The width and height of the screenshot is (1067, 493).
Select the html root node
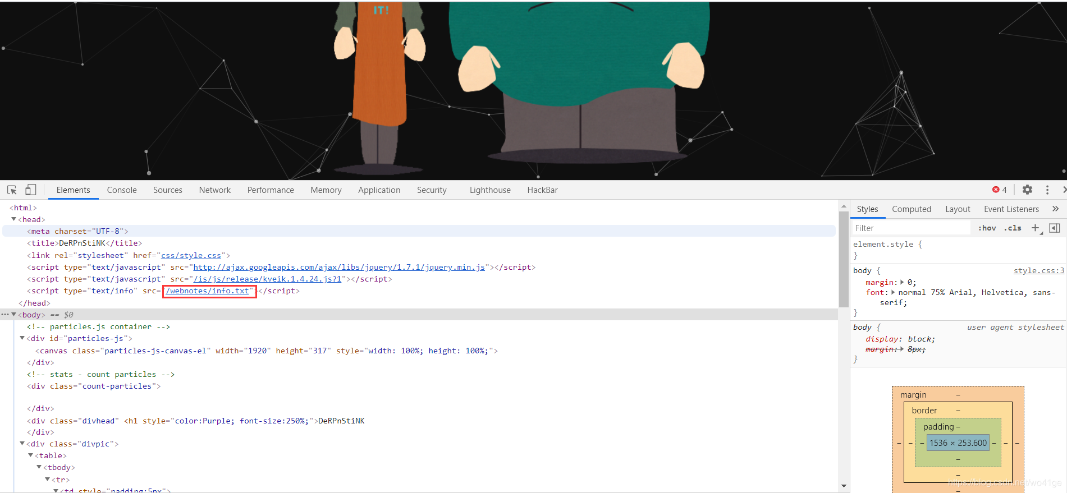23,208
